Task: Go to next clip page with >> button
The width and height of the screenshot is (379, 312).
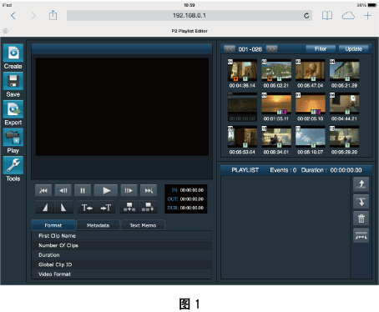Action: coord(272,49)
